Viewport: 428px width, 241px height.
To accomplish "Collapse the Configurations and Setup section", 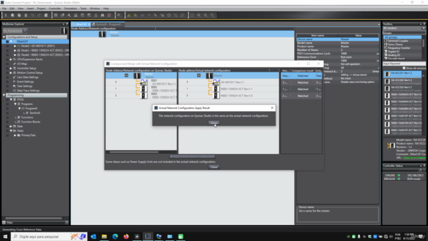I will point(4,37).
